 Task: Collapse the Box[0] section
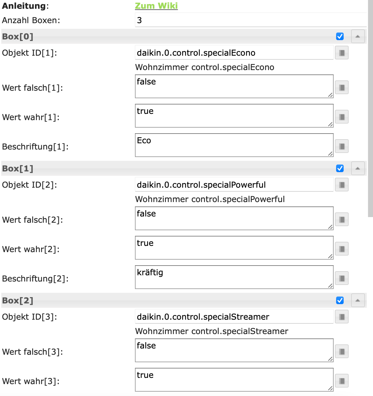(358, 37)
